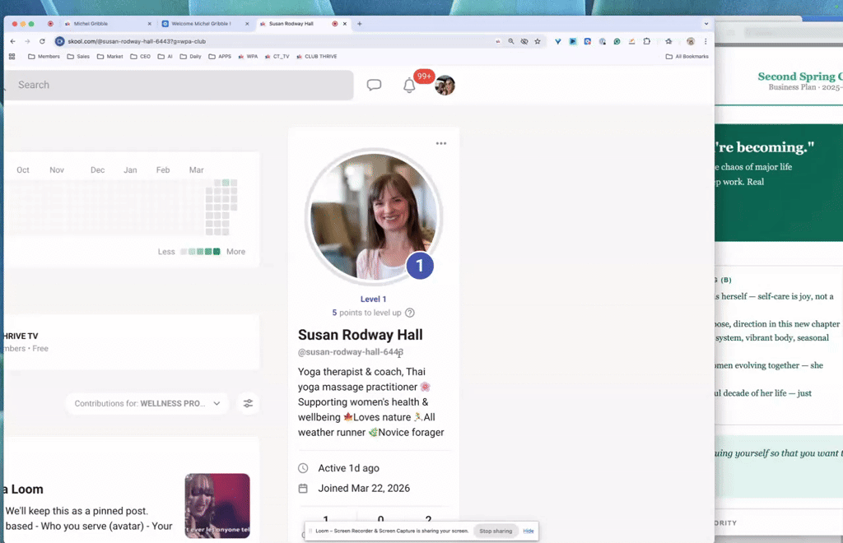843x543 pixels.
Task: Click the calendar icon next to Joined date
Action: 303,488
